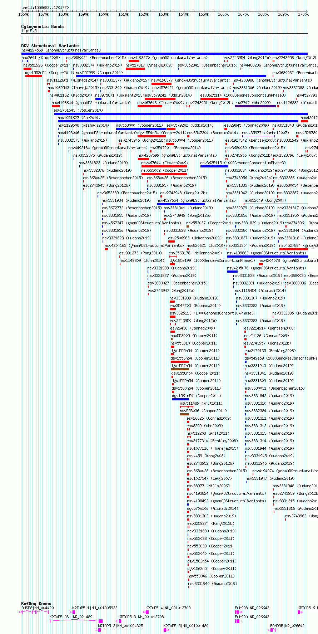The height and width of the screenshot is (634, 318).
Task: Open nsv517817 (Shaikh2009) variant label
Action: (x=149, y=65)
